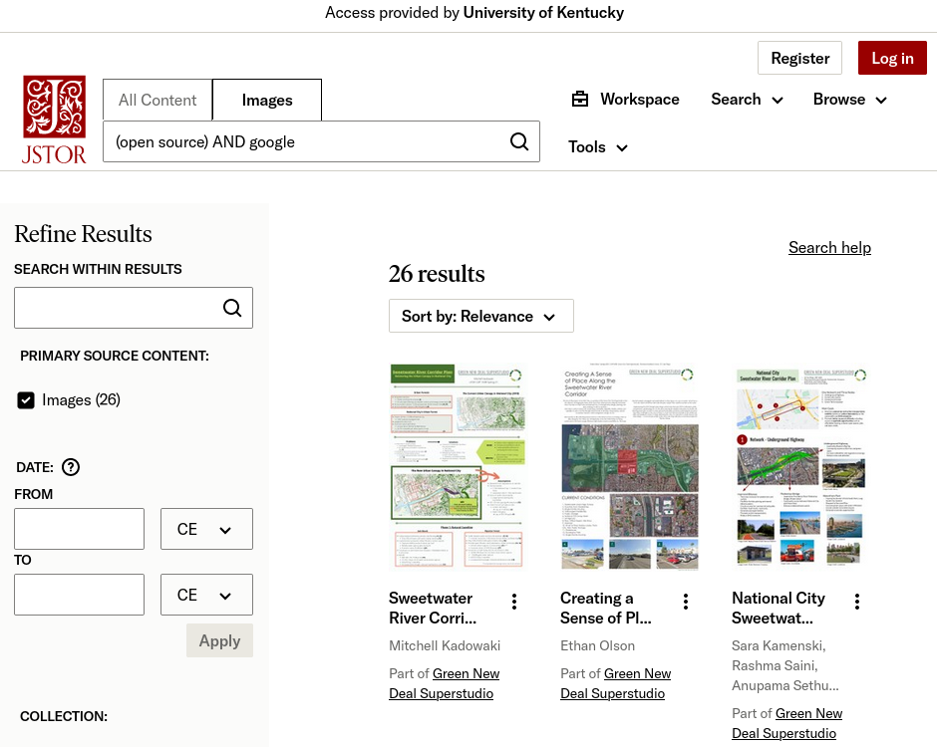Image resolution: width=937 pixels, height=747 pixels.
Task: Click the FROM date year input
Action: (79, 529)
